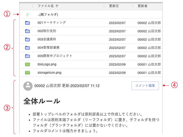This screenshot has height=137, width=183.
Task: Click the parent folder up-arrow icon
Action: coord(27,14)
